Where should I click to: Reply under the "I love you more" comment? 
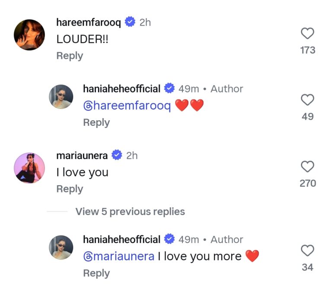[96, 273]
